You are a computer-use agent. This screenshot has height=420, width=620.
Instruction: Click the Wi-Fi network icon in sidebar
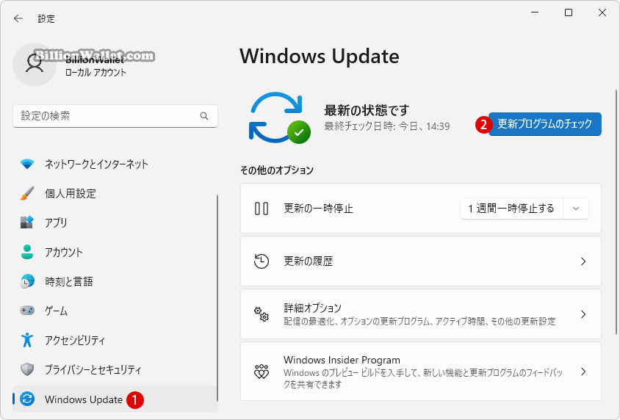(27, 164)
